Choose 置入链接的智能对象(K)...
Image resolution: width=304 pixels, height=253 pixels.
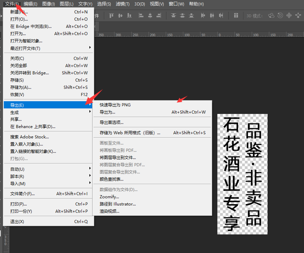[x=49, y=152]
